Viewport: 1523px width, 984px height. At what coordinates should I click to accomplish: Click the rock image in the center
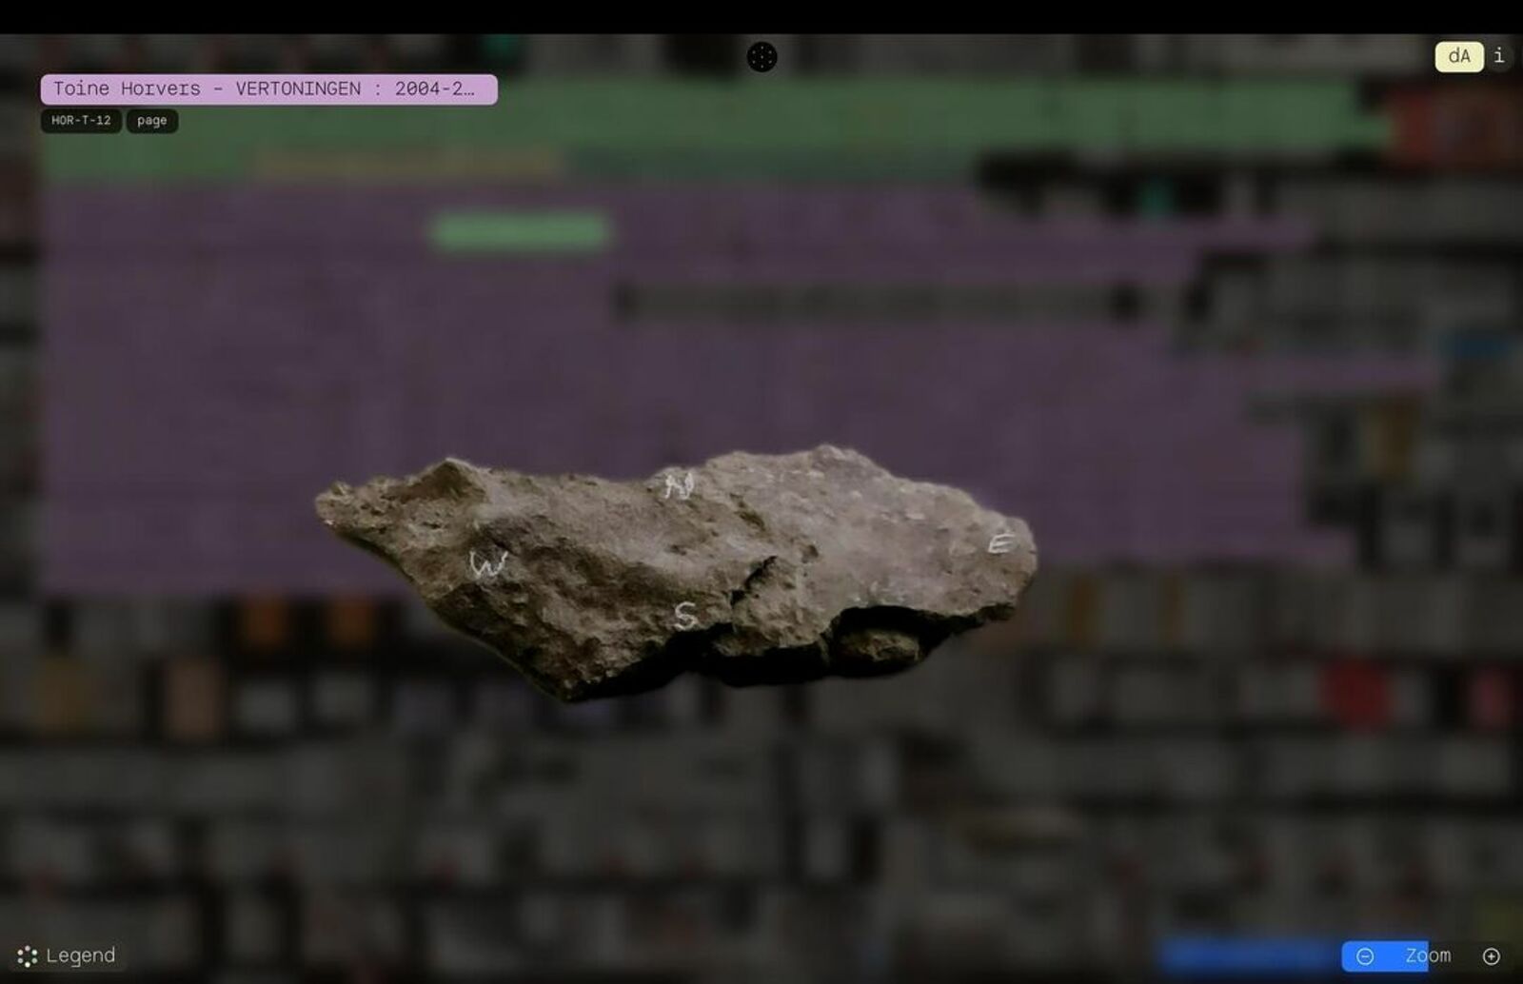[x=676, y=571]
